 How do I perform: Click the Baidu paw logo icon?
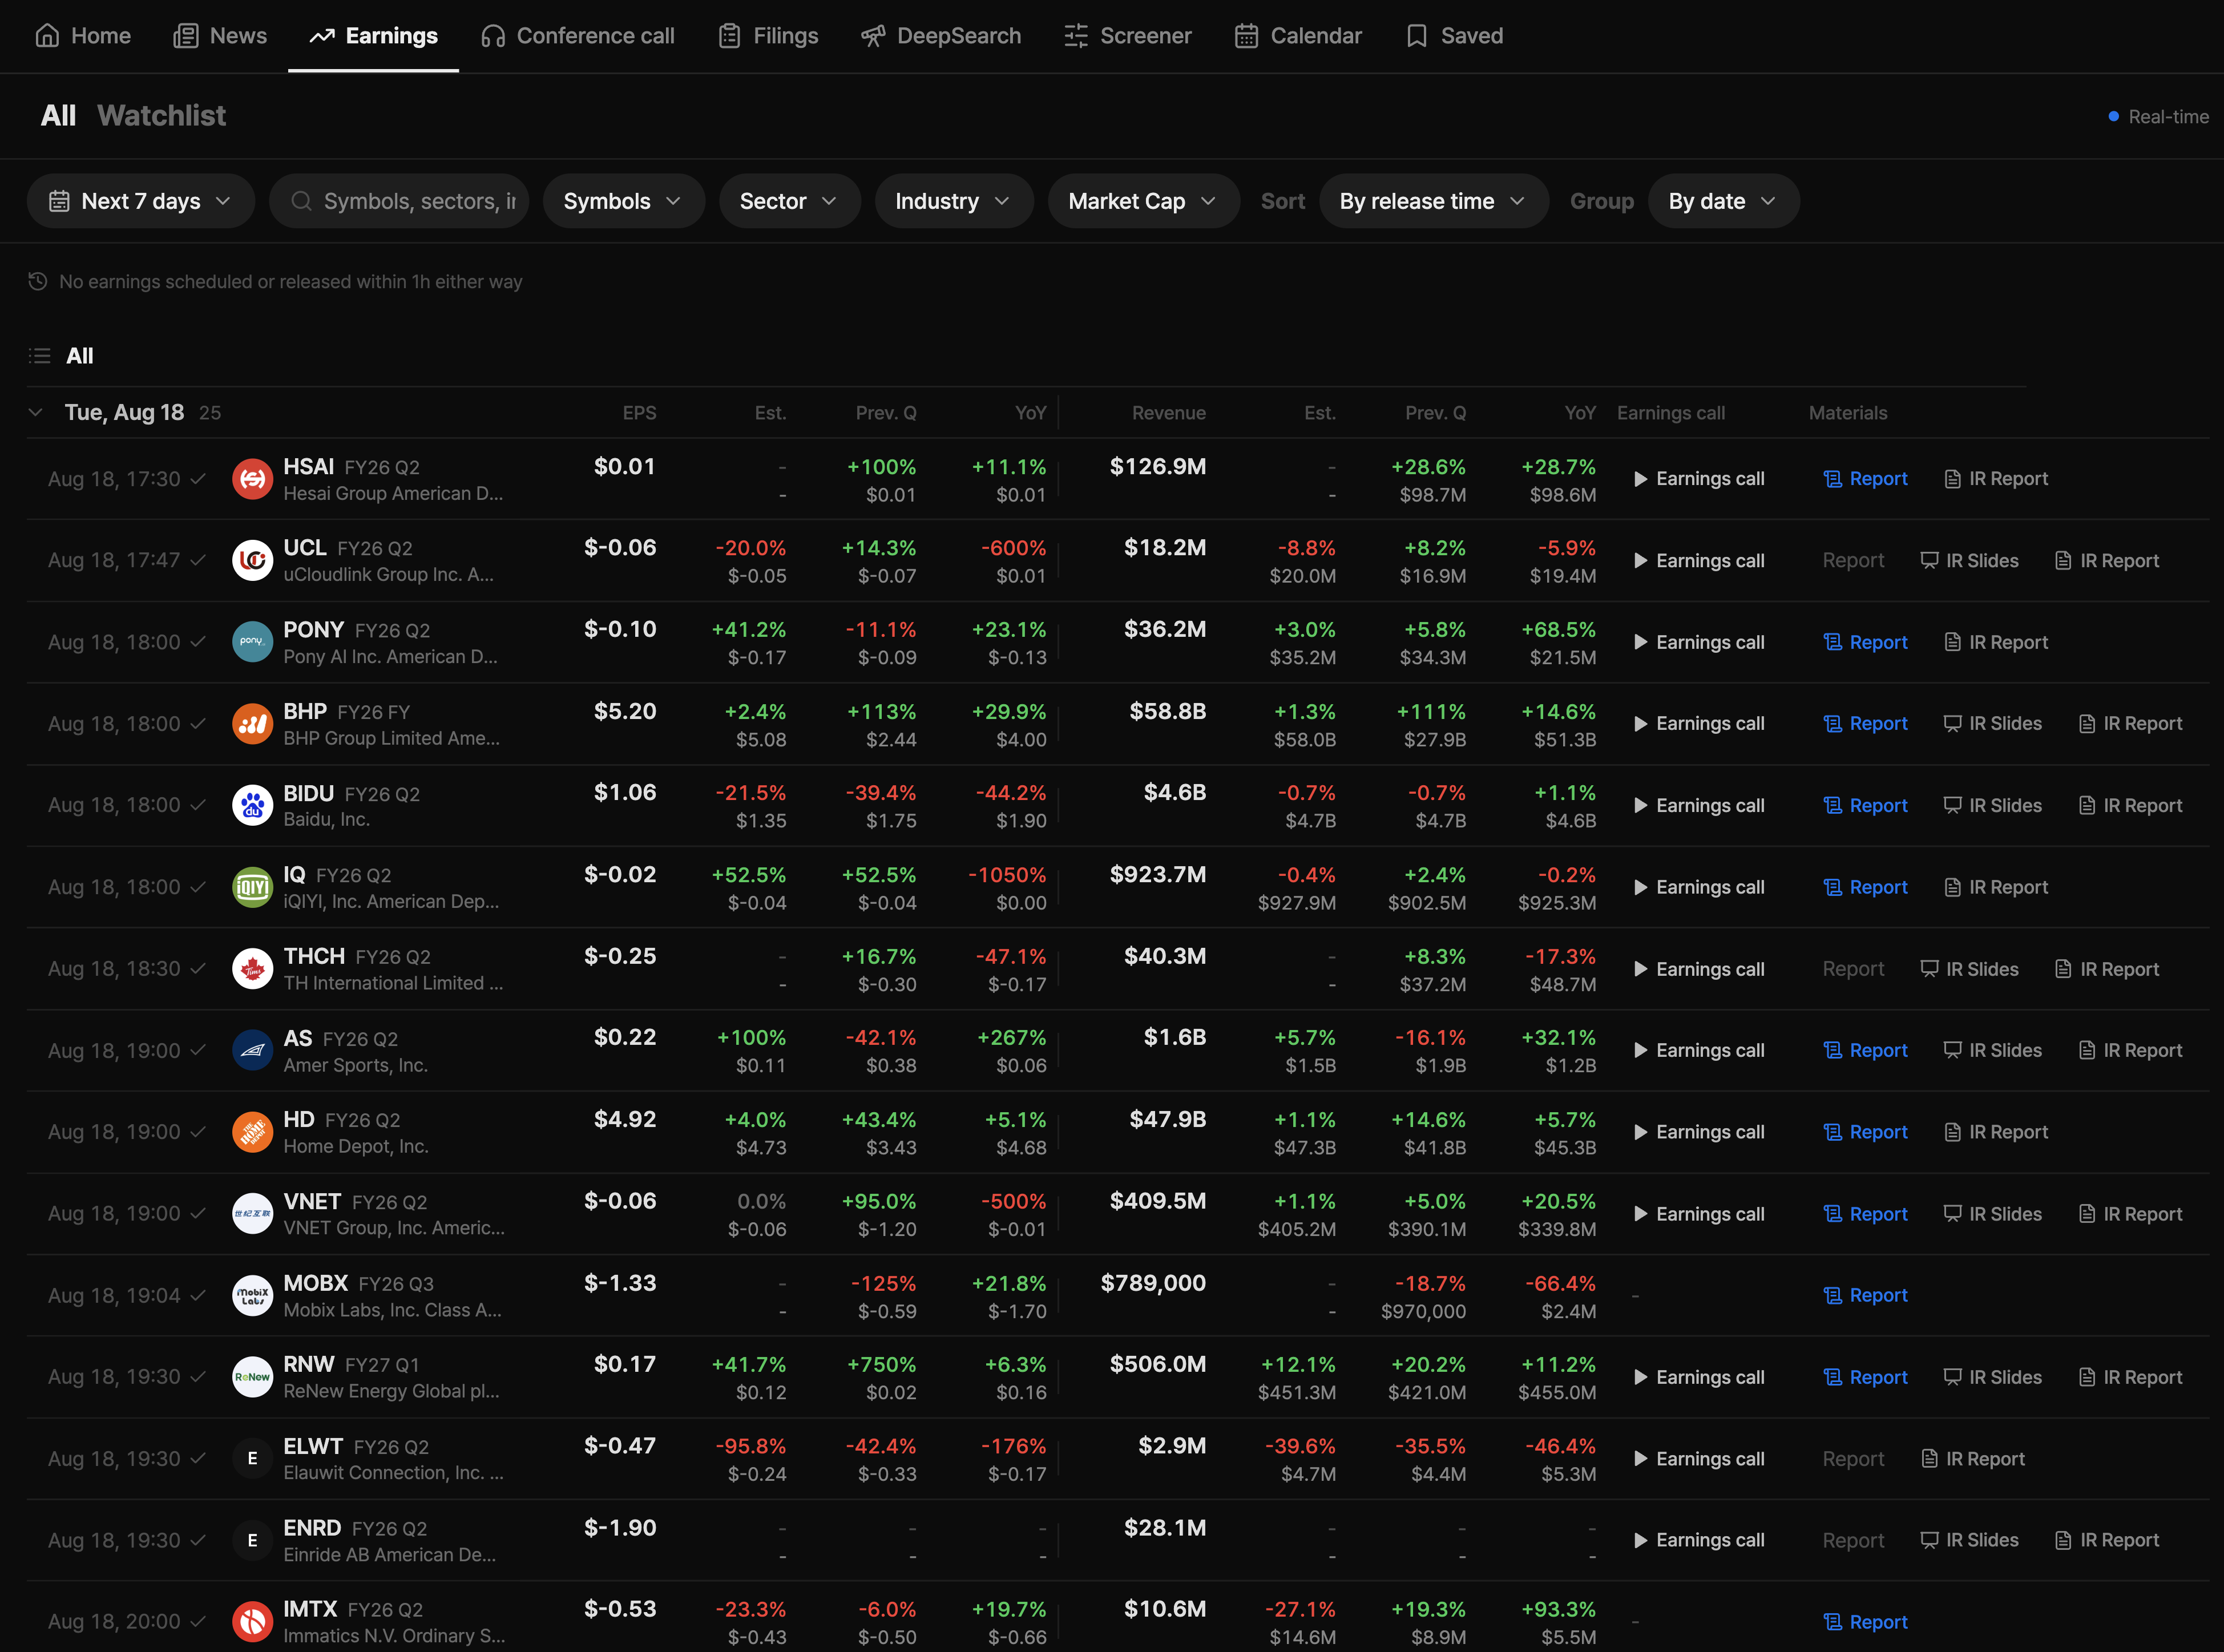tap(252, 805)
